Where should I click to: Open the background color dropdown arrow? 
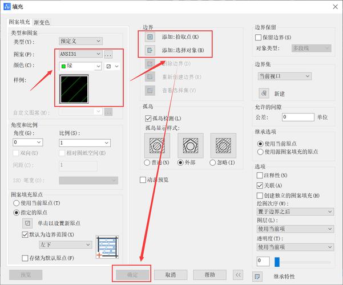pyautogui.click(x=117, y=66)
